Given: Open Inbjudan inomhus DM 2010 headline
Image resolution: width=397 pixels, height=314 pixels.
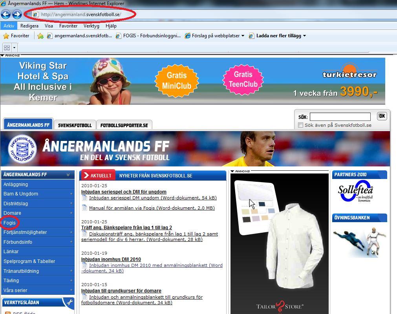Looking at the screenshot, I should [111, 259].
